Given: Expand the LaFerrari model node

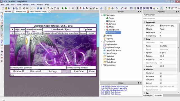Looking at the screenshot, I should tap(104, 24).
